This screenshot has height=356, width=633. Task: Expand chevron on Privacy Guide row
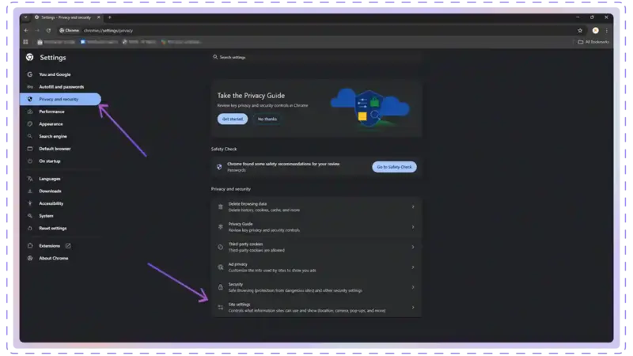[413, 227]
